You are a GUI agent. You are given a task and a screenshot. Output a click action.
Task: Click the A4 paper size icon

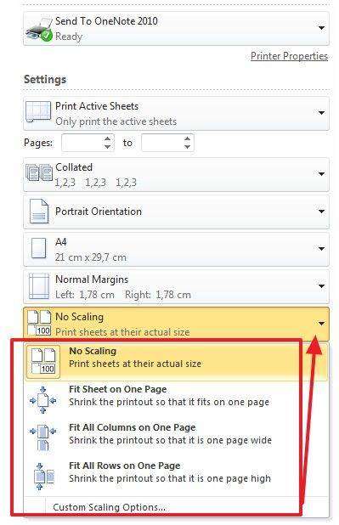coord(38,248)
